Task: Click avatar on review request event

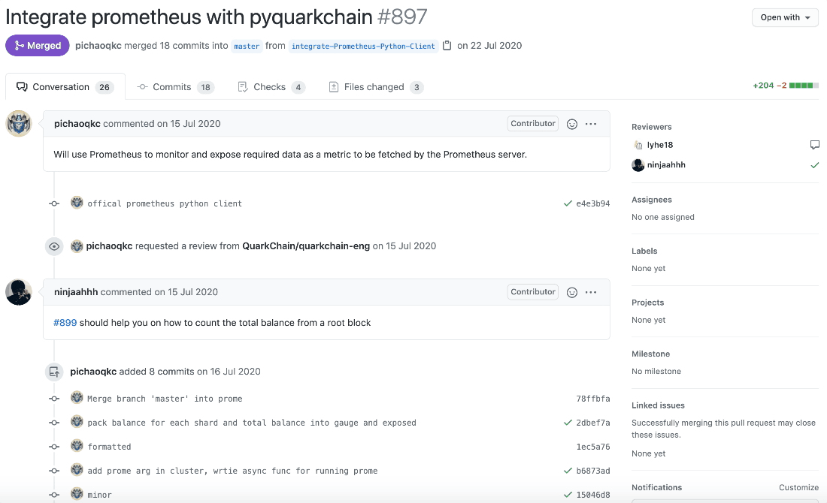Action: (77, 246)
